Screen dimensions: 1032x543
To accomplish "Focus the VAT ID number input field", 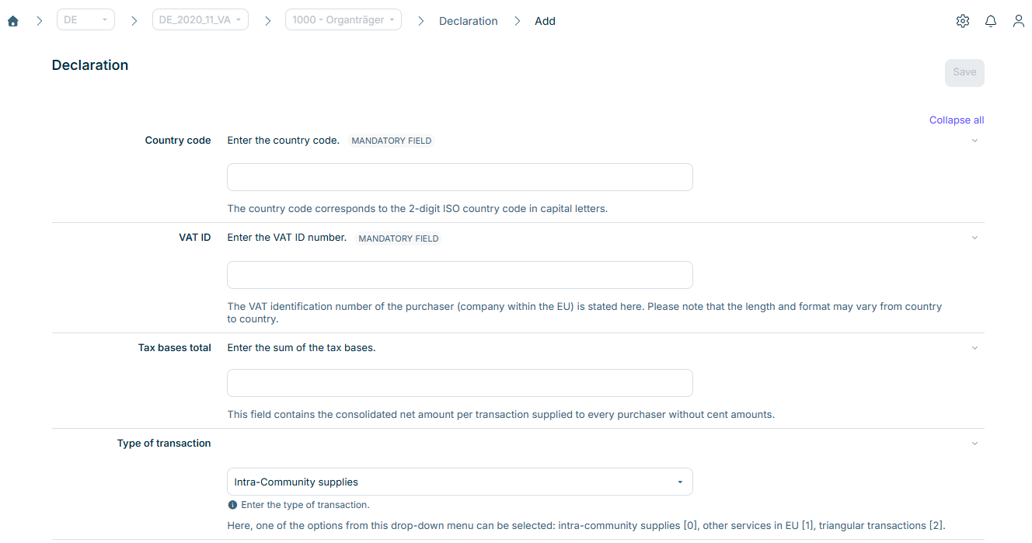I will tap(459, 275).
